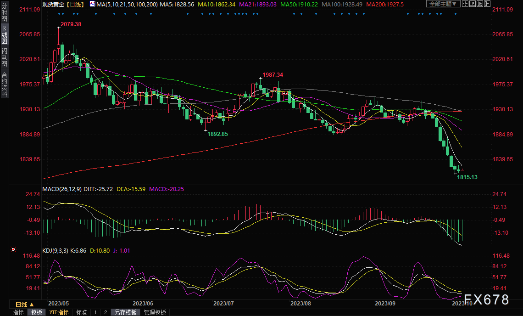Click the left axis 1930.13 price label
Screen dimensions: 523x316
[30, 109]
